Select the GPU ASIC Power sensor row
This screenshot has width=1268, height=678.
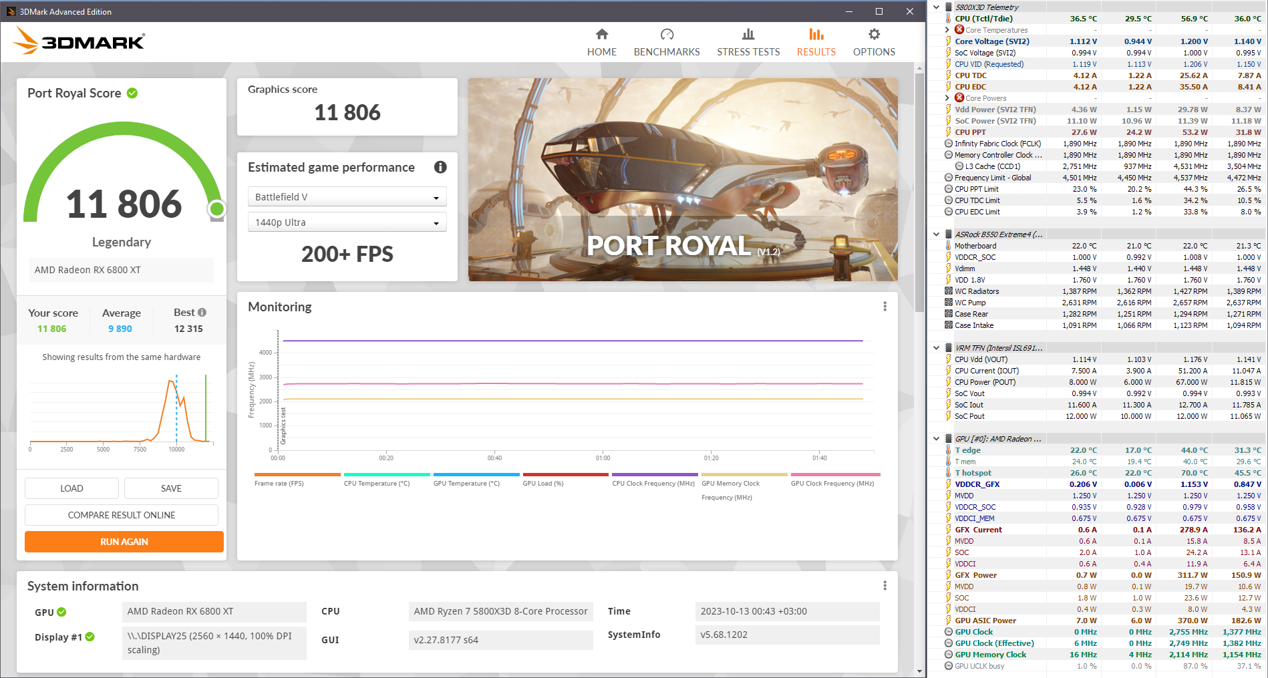tap(1102, 621)
